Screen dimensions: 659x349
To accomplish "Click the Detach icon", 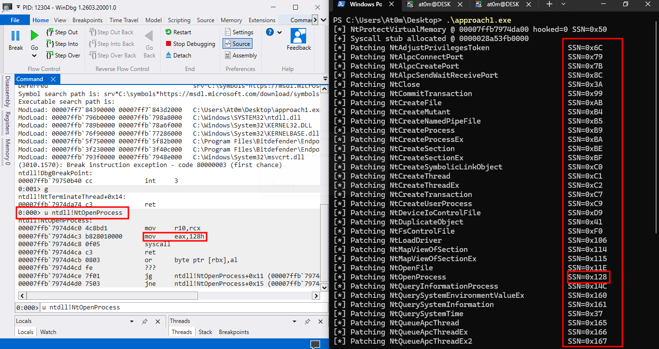I will pos(168,55).
